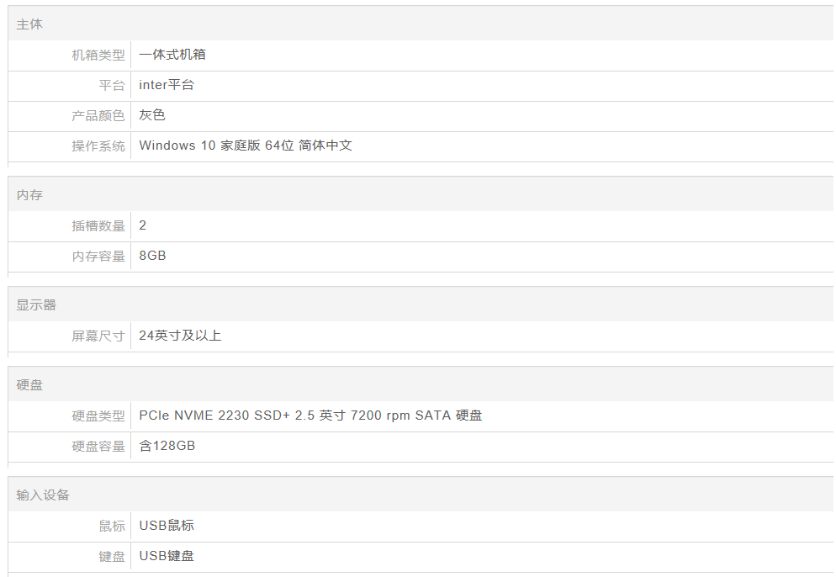Select the 24英寸及以上 screen size value
This screenshot has height=577, width=836.
pyautogui.click(x=180, y=336)
